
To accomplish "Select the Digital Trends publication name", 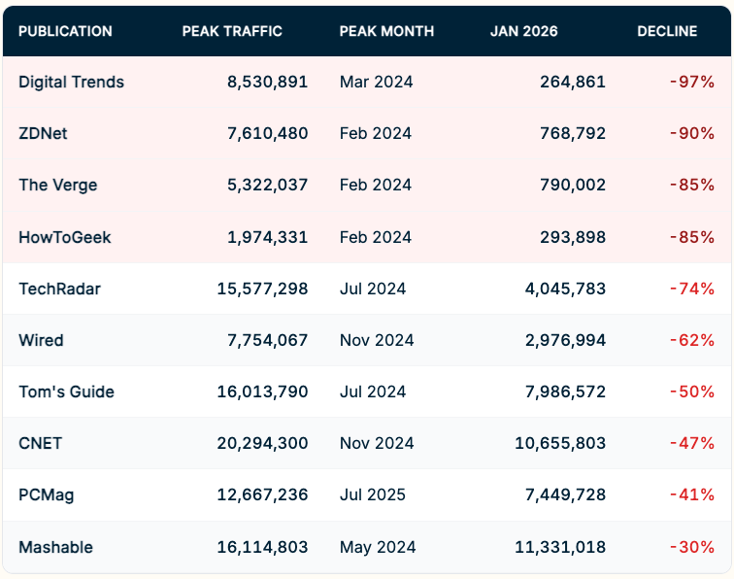I will [x=71, y=82].
